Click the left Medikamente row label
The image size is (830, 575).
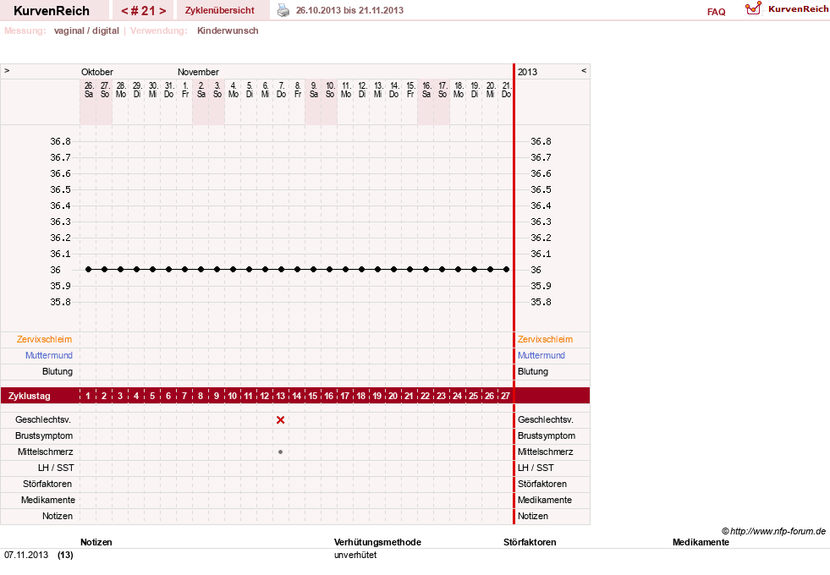[x=48, y=500]
